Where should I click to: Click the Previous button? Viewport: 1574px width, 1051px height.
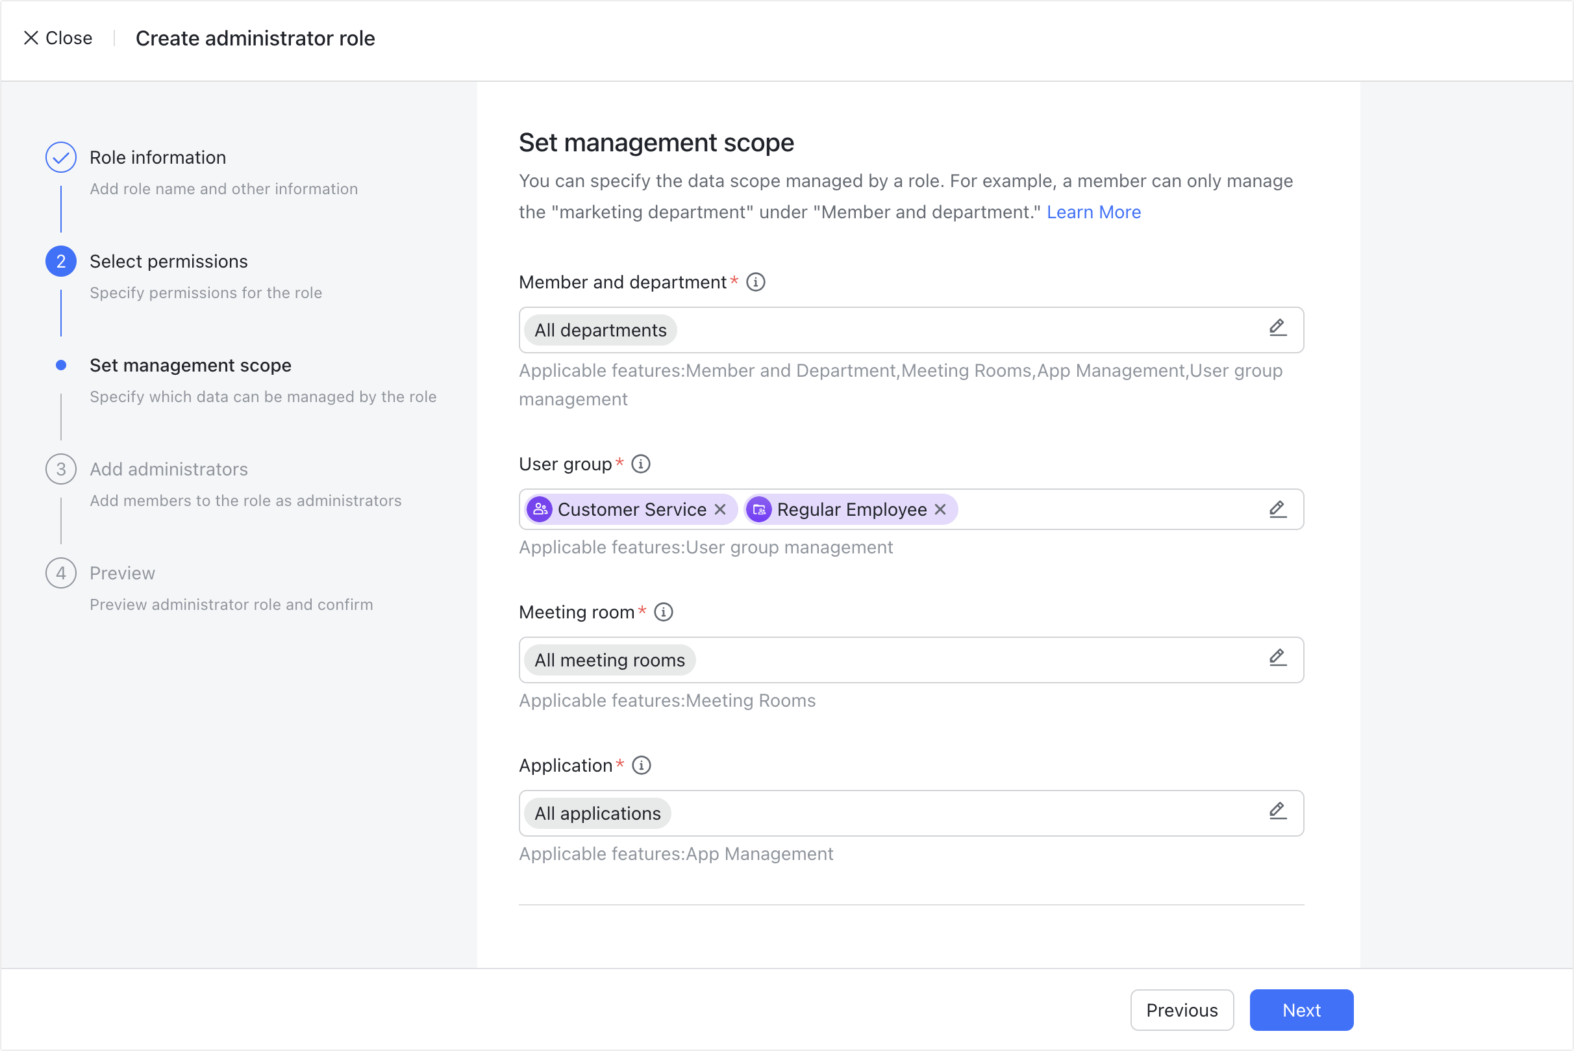click(x=1182, y=1009)
